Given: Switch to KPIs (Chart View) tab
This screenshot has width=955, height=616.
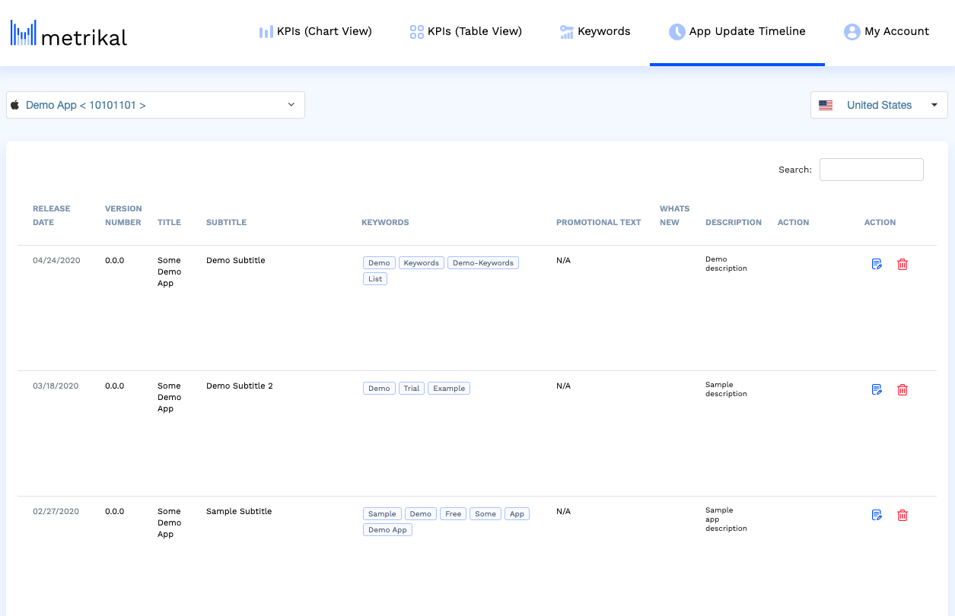Looking at the screenshot, I should click(315, 32).
